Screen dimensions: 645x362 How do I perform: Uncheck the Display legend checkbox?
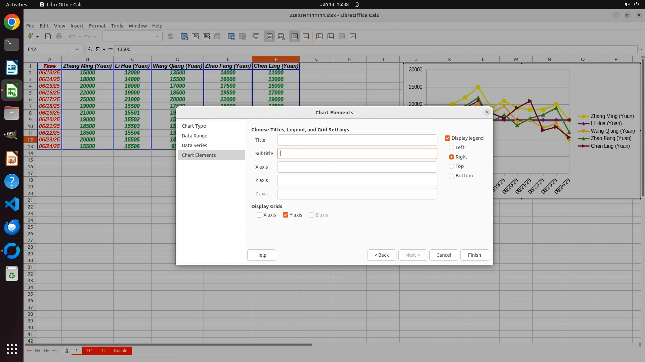447,138
